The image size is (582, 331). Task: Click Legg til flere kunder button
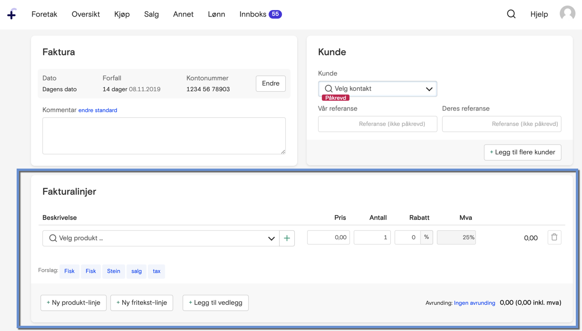click(523, 152)
